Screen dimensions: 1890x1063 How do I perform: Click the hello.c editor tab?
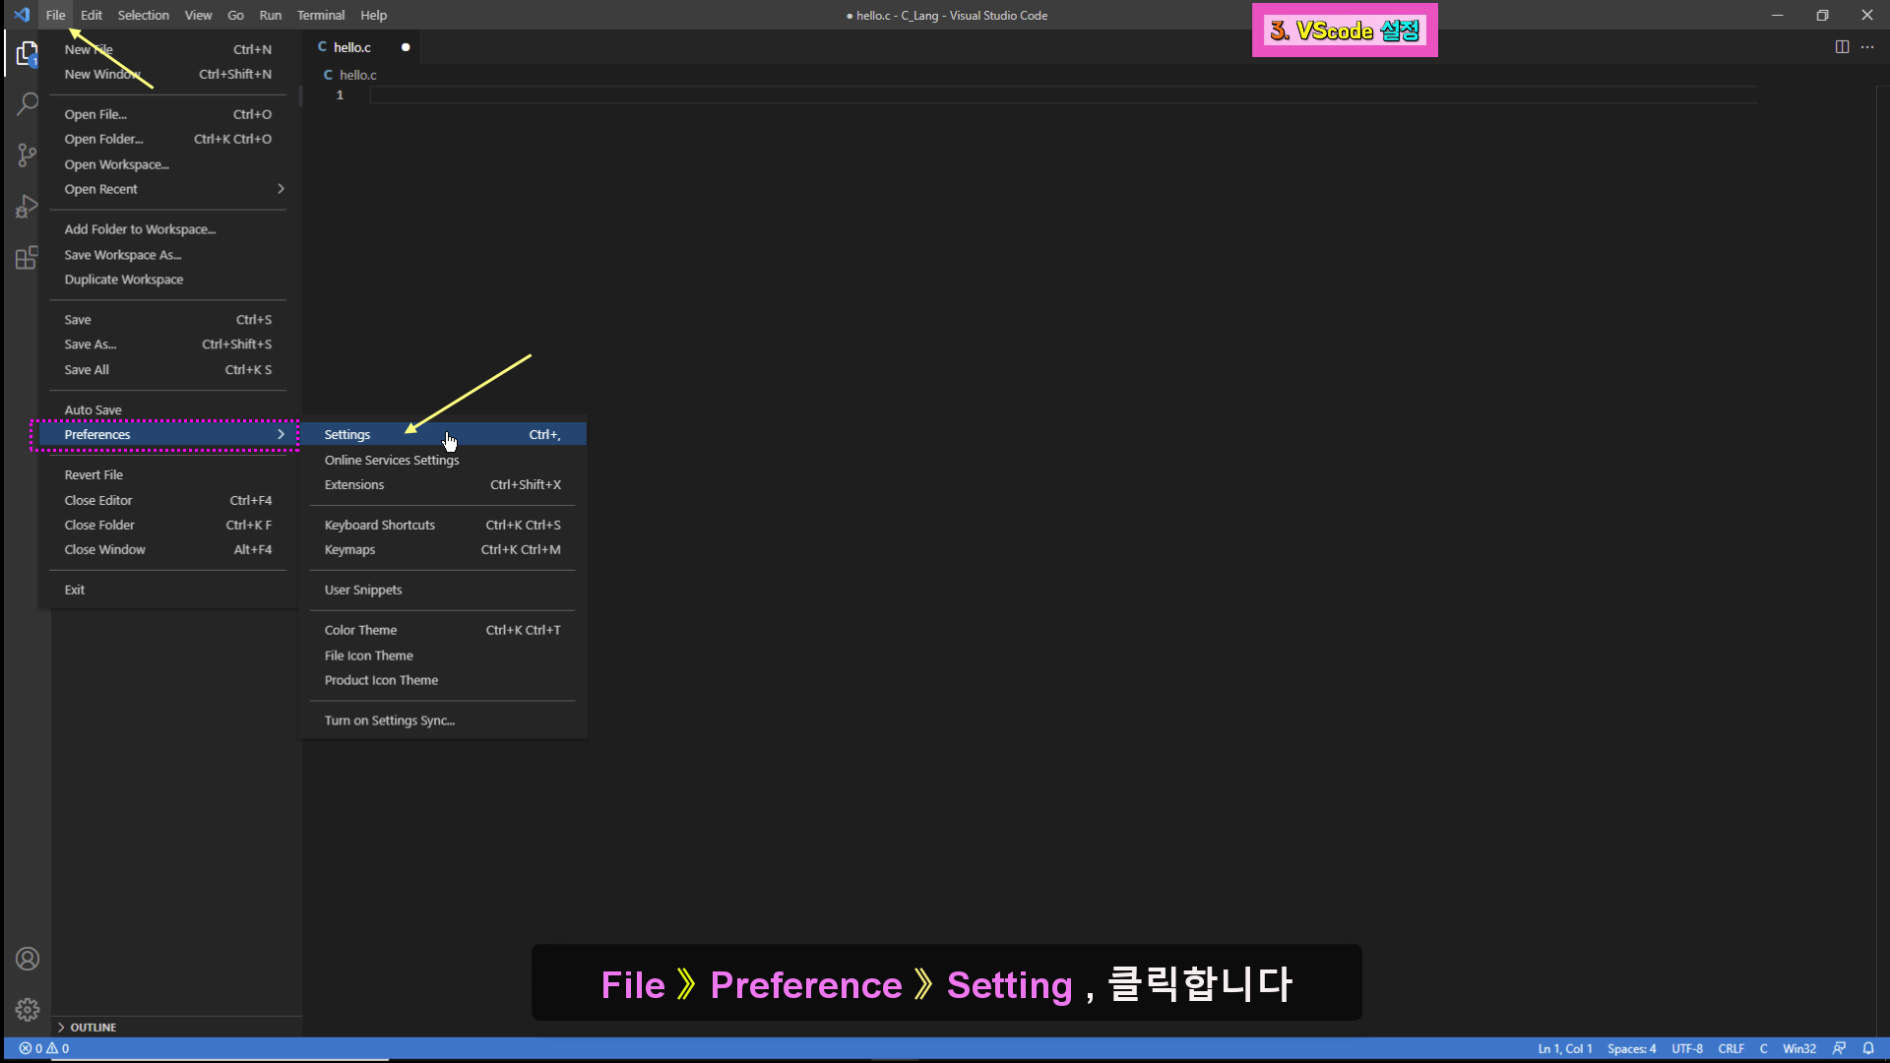pos(352,47)
